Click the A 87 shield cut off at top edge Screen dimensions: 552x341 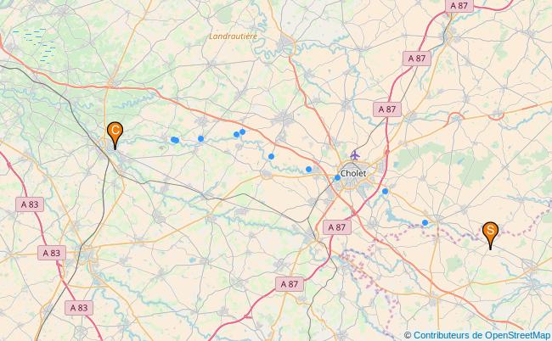(x=459, y=6)
